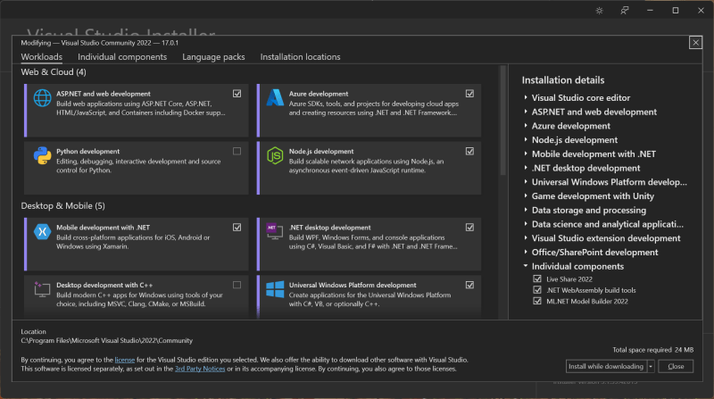Uncheck Universal Windows Platform development workload
Image resolution: width=714 pixels, height=399 pixels.
pyautogui.click(x=469, y=285)
